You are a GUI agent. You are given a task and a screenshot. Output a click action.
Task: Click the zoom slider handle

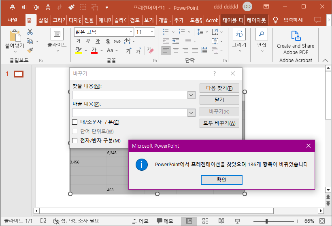coord(266,221)
